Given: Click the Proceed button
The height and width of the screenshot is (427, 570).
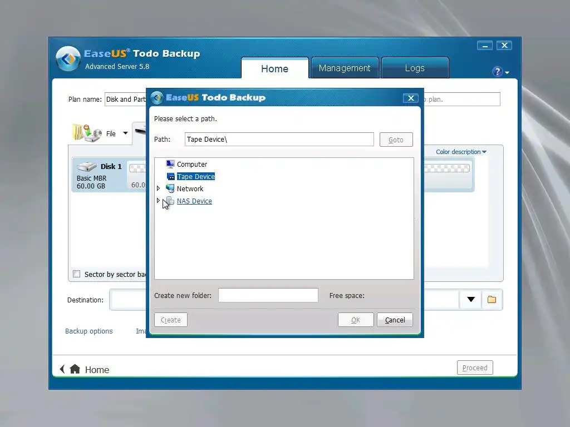Looking at the screenshot, I should point(475,368).
